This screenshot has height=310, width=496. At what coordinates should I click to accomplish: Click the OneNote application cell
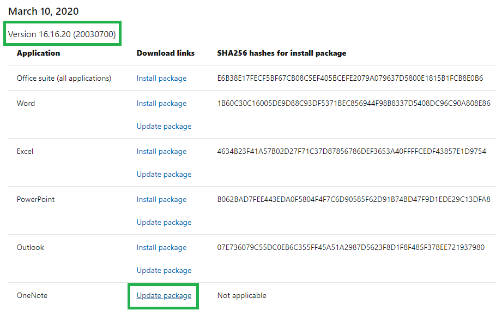pyautogui.click(x=32, y=295)
